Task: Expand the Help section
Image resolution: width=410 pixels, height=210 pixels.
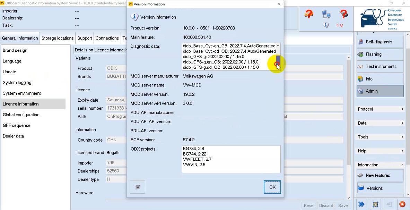Action: tap(381, 151)
